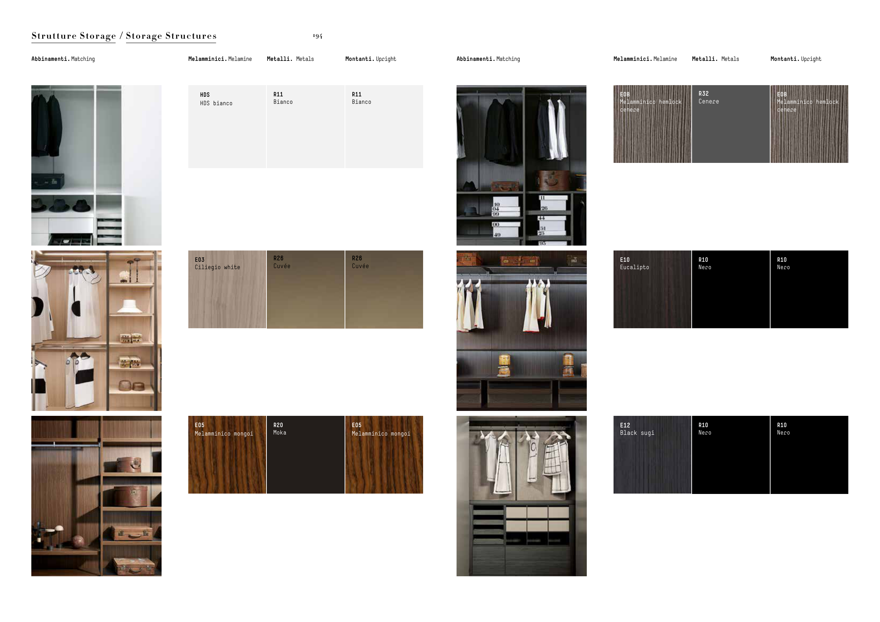This screenshot has width=880, height=622.
Task: Select the E03 Ciliegio white swatch
Action: 227,290
